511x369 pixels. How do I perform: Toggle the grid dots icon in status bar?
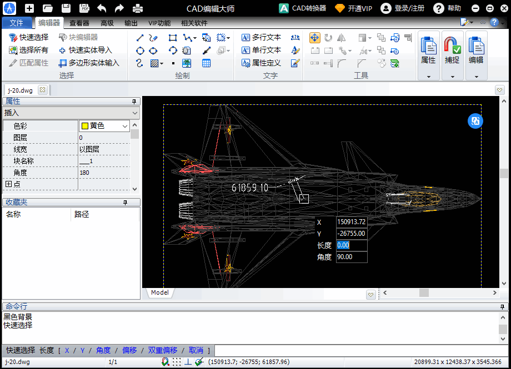pos(177,362)
